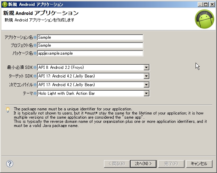Click the アプリケーション名 Sample text field
Viewport: 217px width, 173px height.
click(90, 37)
